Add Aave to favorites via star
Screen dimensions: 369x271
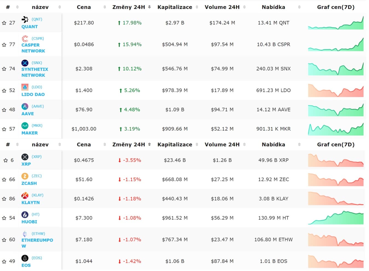pyautogui.click(x=4, y=110)
